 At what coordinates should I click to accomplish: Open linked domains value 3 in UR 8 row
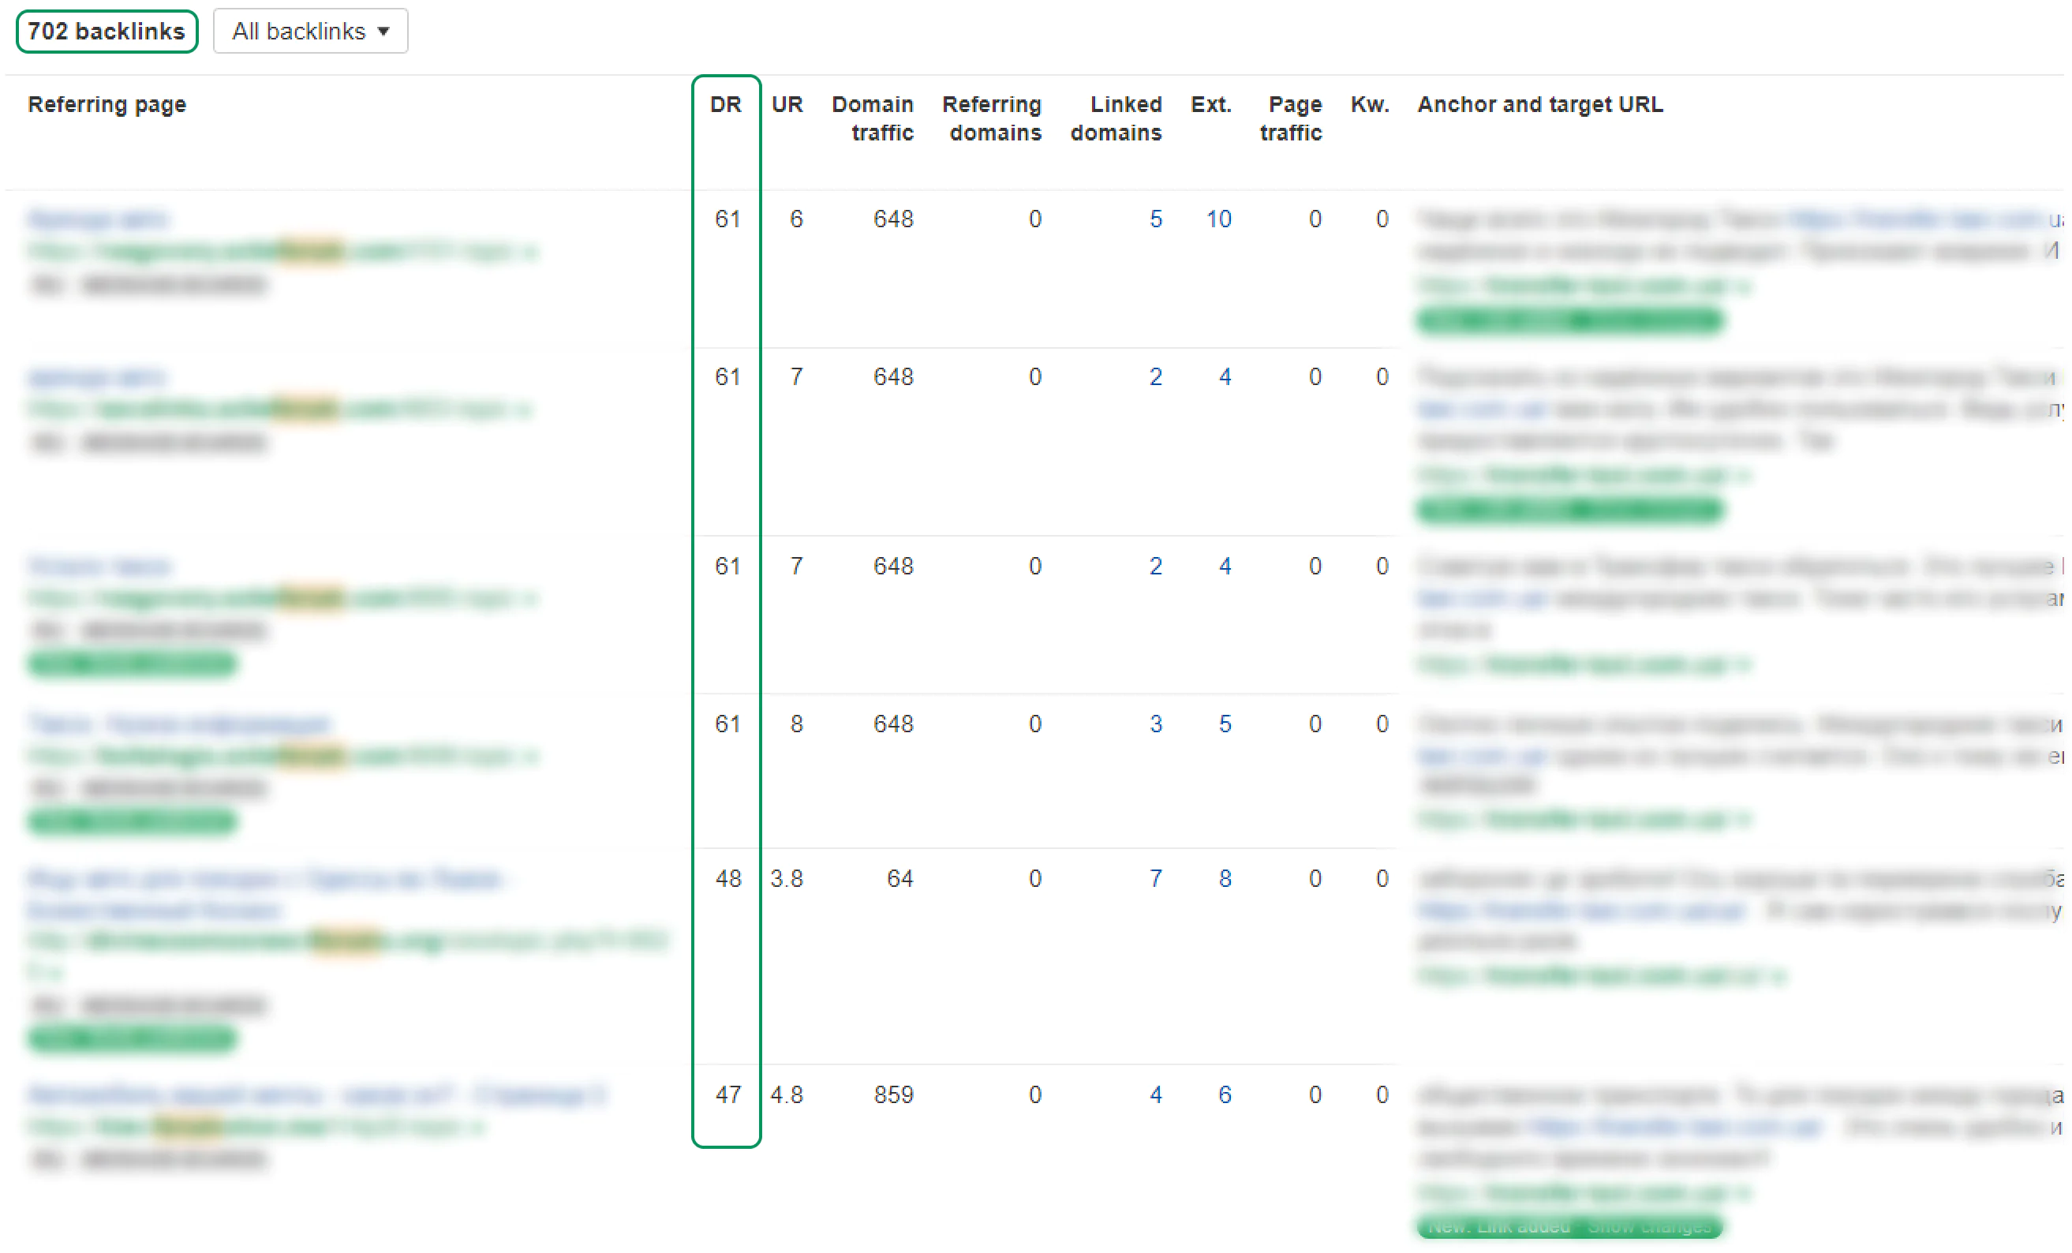[x=1155, y=724]
